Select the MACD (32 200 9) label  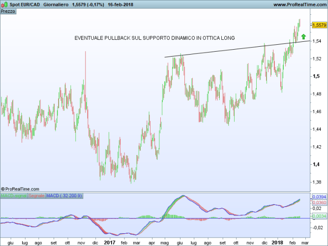pyautogui.click(x=64, y=196)
